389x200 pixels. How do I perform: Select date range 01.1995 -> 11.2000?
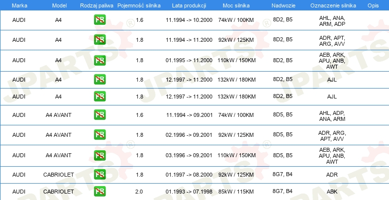coord(189,60)
